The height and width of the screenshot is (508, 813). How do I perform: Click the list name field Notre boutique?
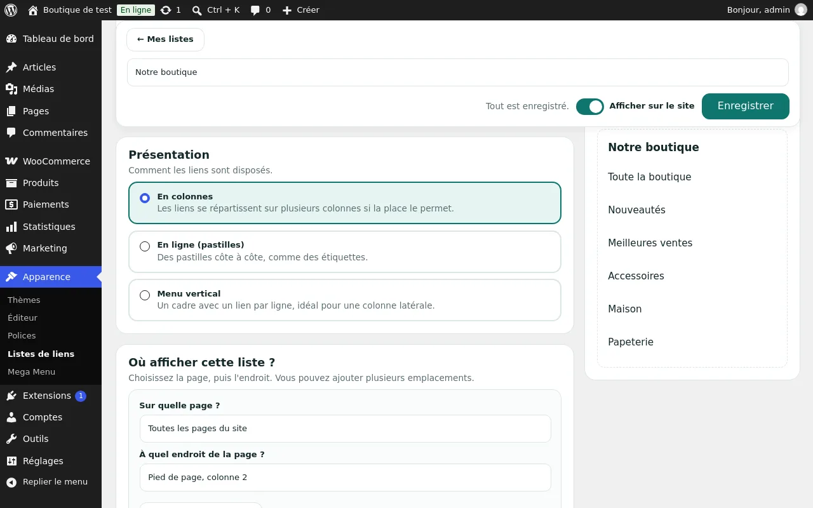[458, 72]
